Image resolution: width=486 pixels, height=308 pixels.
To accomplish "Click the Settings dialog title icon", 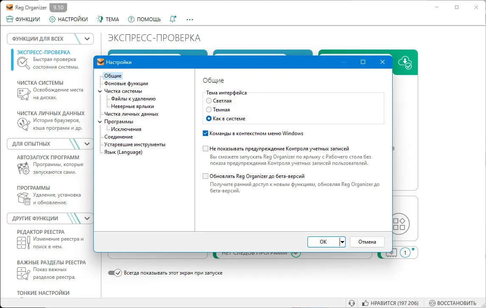I will pyautogui.click(x=101, y=62).
